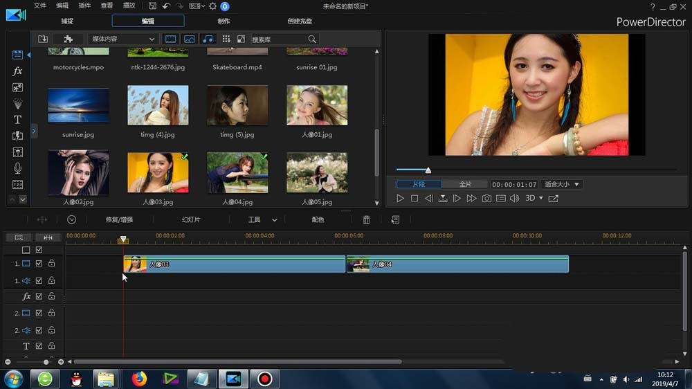692x389 pixels.
Task: Open the 适合大小 preview zoom dropdown
Action: [561, 184]
